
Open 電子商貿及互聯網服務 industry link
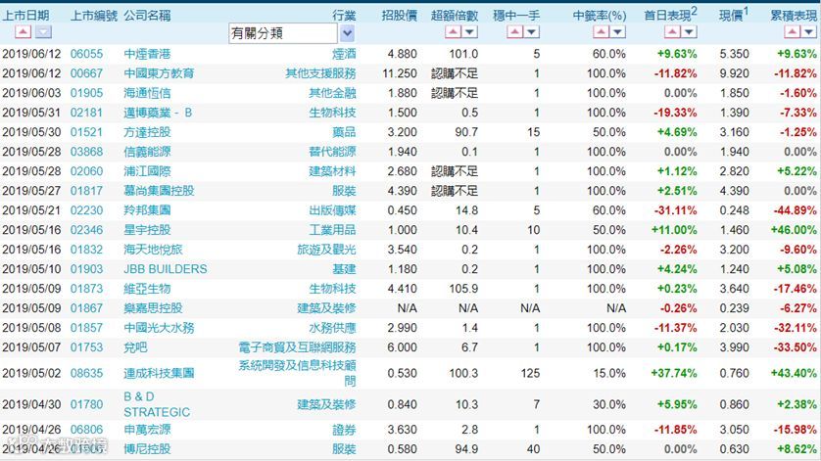click(298, 347)
